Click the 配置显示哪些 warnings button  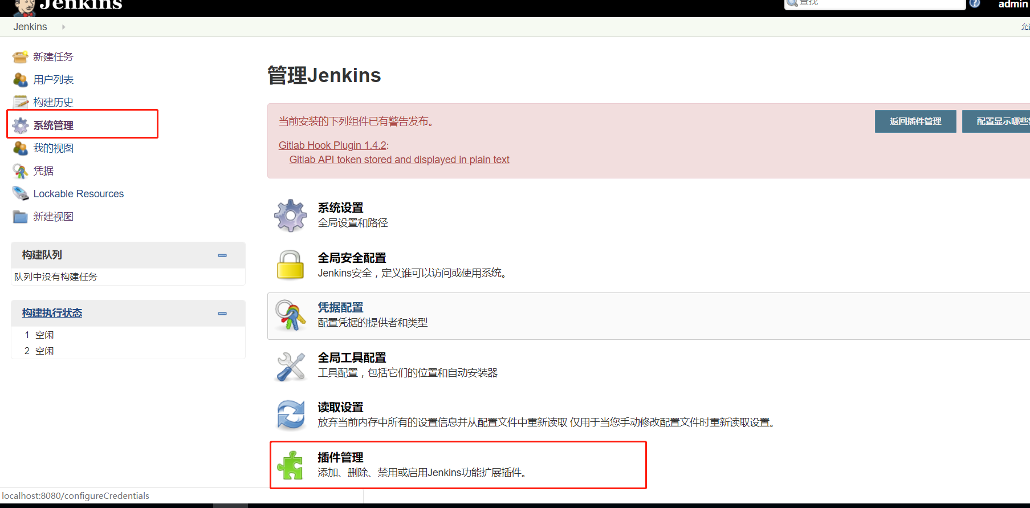[x=996, y=121]
